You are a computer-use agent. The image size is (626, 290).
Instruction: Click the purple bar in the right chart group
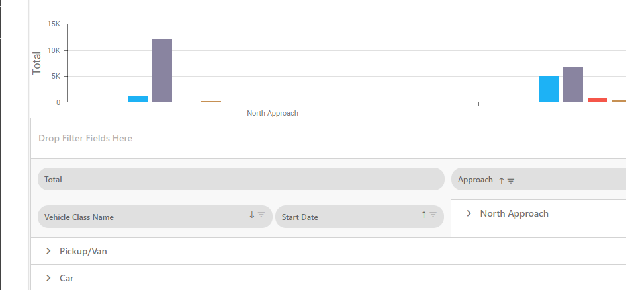coord(573,85)
